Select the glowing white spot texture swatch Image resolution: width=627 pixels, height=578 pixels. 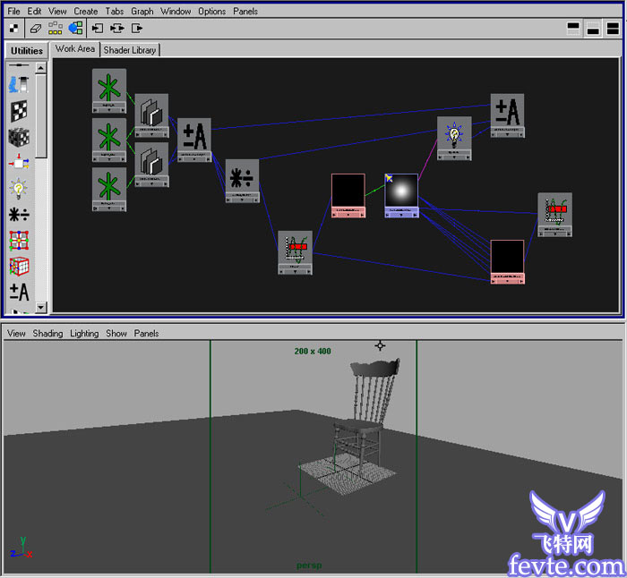tap(401, 190)
